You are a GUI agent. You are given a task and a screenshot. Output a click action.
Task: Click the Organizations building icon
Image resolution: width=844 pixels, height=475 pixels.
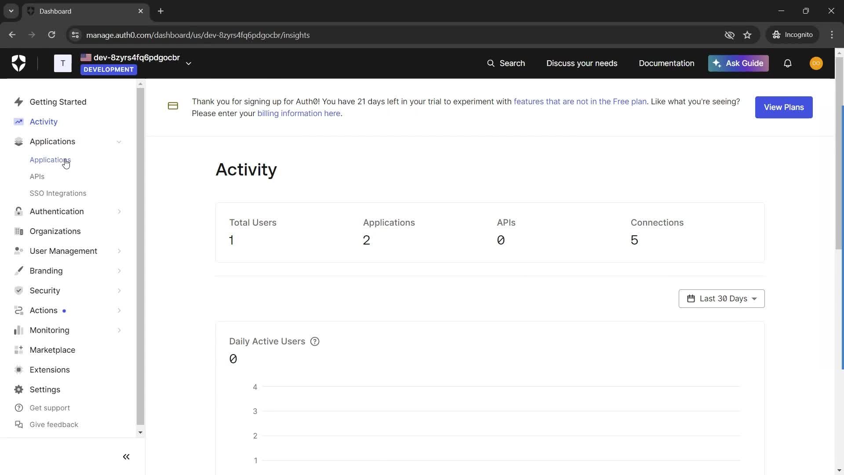point(18,231)
